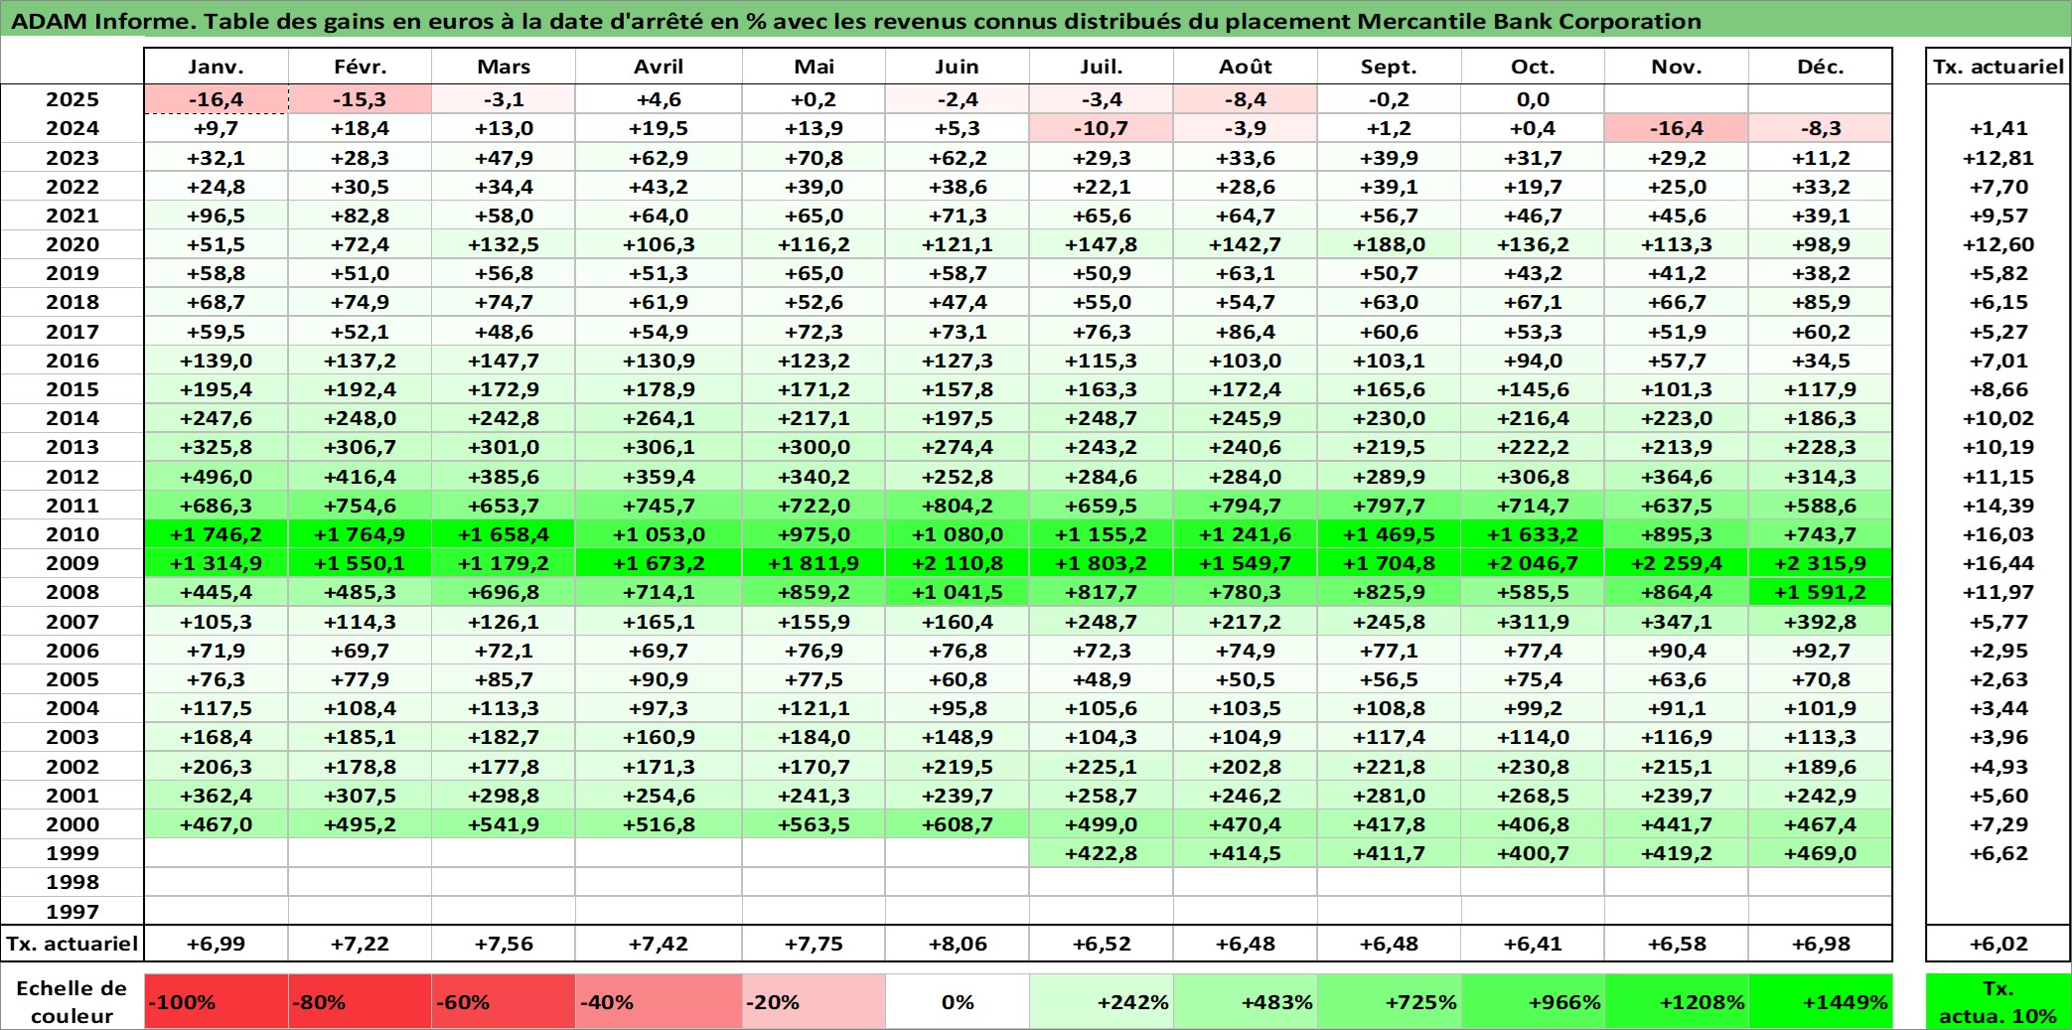Select the Févr. column header
Viewport: 2072px width, 1030px height.
[x=360, y=67]
